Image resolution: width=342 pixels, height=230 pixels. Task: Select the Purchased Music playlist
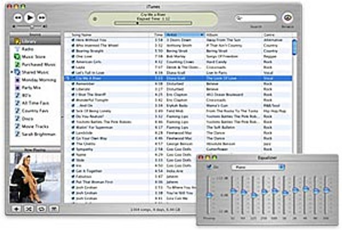point(35,65)
